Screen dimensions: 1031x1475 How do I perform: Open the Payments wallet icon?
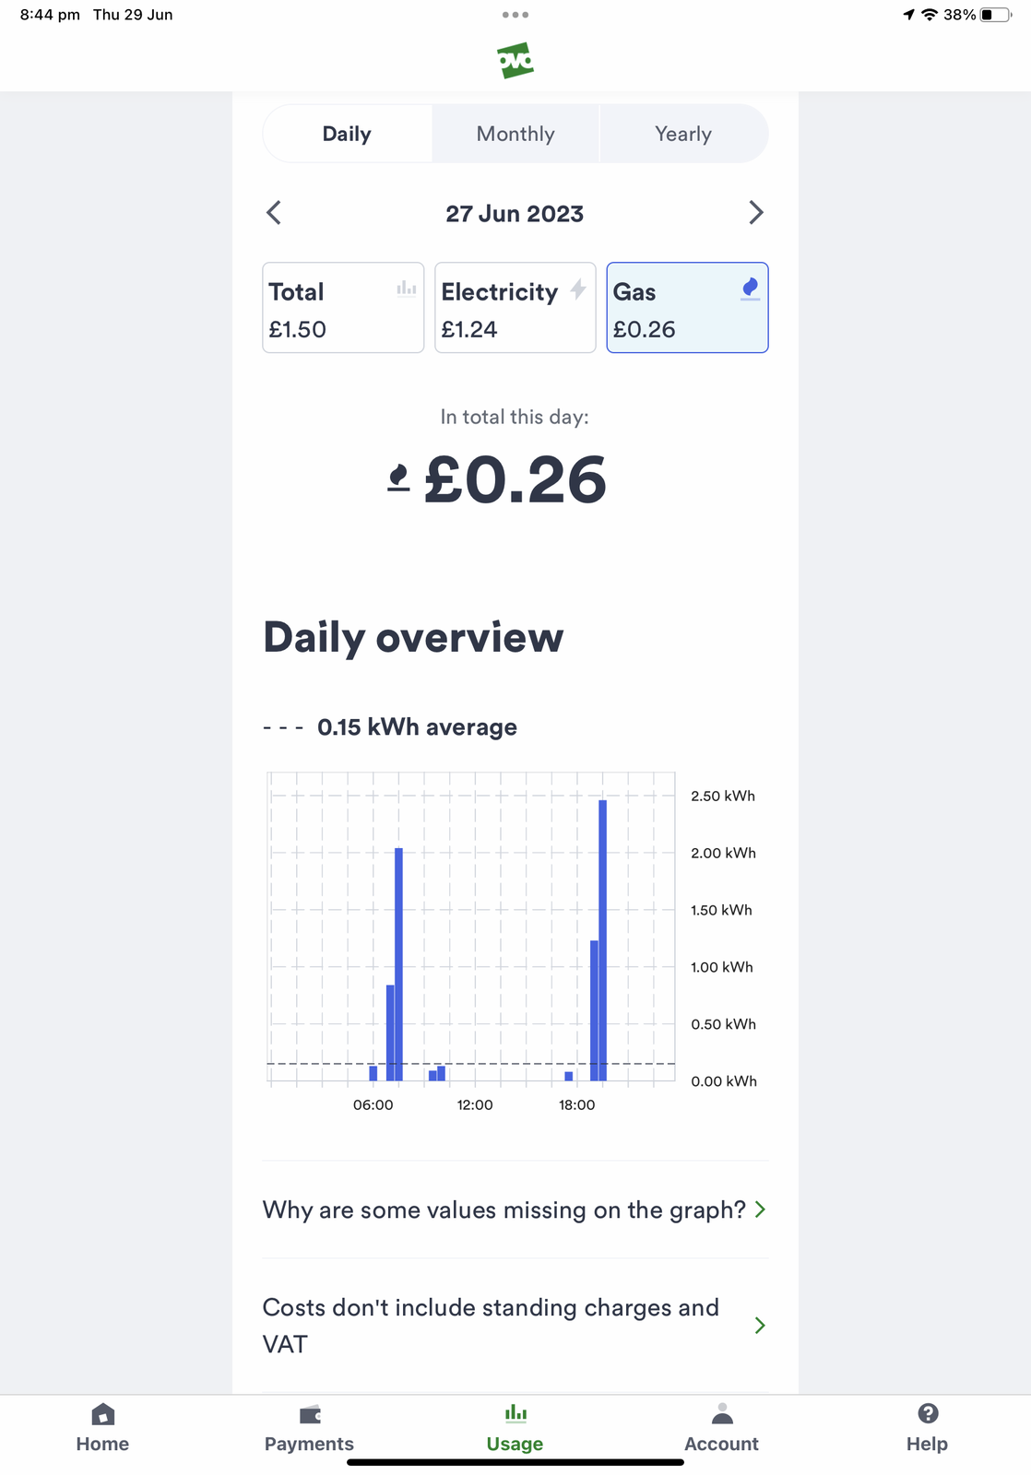pyautogui.click(x=310, y=1414)
